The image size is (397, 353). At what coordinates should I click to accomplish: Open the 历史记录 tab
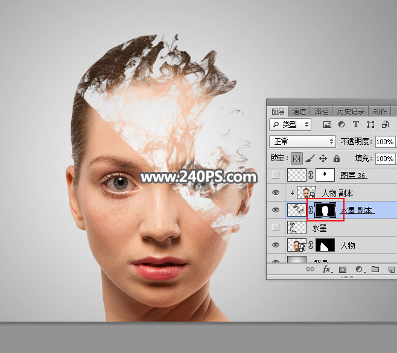[351, 112]
